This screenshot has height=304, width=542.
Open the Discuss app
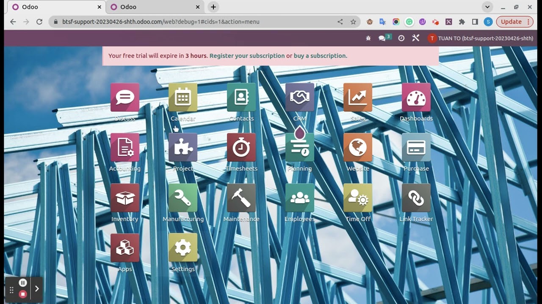tap(125, 98)
